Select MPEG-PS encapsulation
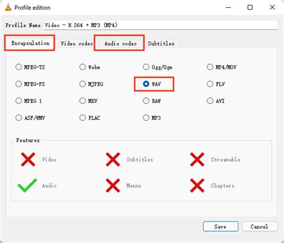 pyautogui.click(x=19, y=84)
